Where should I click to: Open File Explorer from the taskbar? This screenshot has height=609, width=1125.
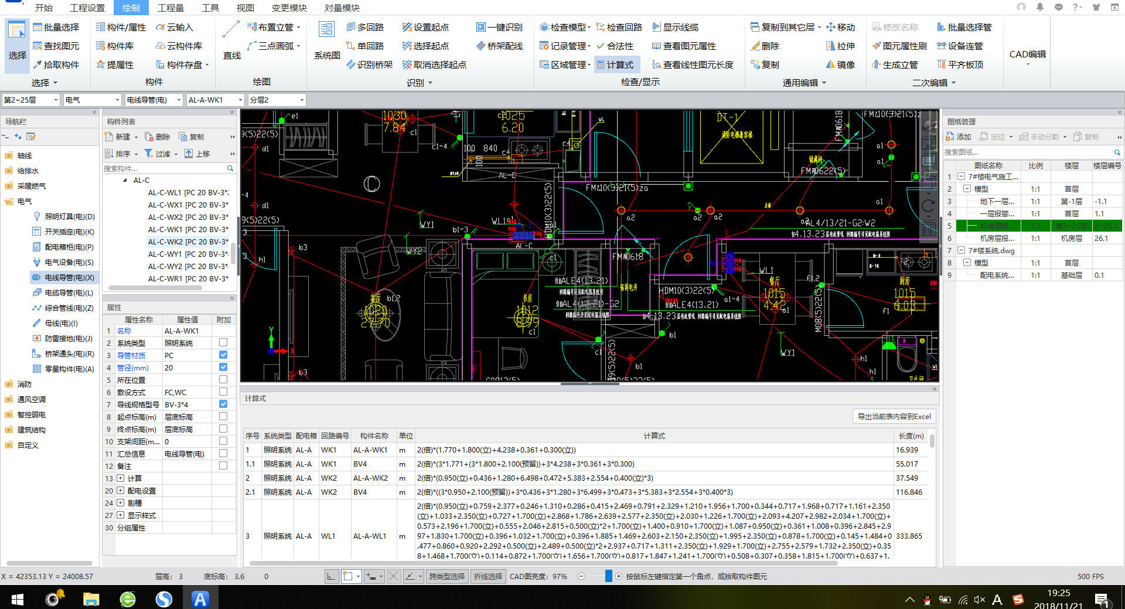91,599
